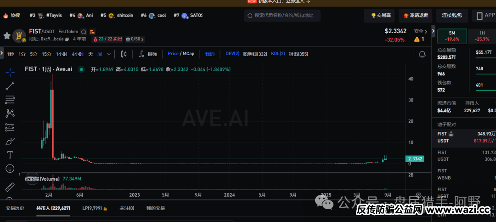Select the crosshair cursor tool
Image resolution: width=496 pixels, height=222 pixels.
pyautogui.click(x=10, y=72)
